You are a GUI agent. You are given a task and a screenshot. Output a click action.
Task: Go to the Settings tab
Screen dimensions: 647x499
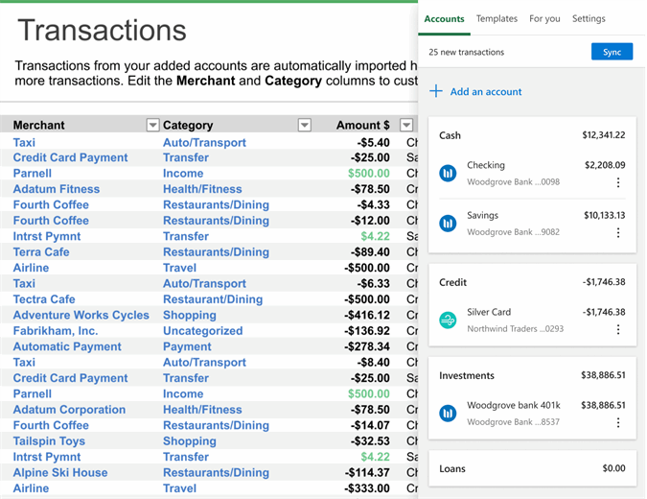coord(589,18)
